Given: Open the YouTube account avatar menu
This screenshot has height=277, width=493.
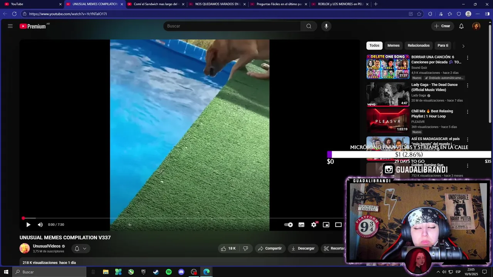Looking at the screenshot, I should coord(476,26).
